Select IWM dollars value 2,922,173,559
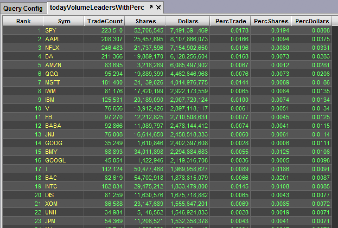338x228 pixels. (x=188, y=91)
